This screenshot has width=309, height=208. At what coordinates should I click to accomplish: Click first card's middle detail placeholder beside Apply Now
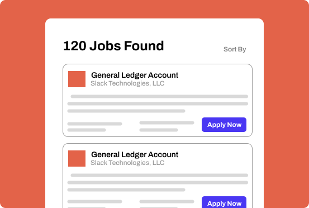coord(167,126)
